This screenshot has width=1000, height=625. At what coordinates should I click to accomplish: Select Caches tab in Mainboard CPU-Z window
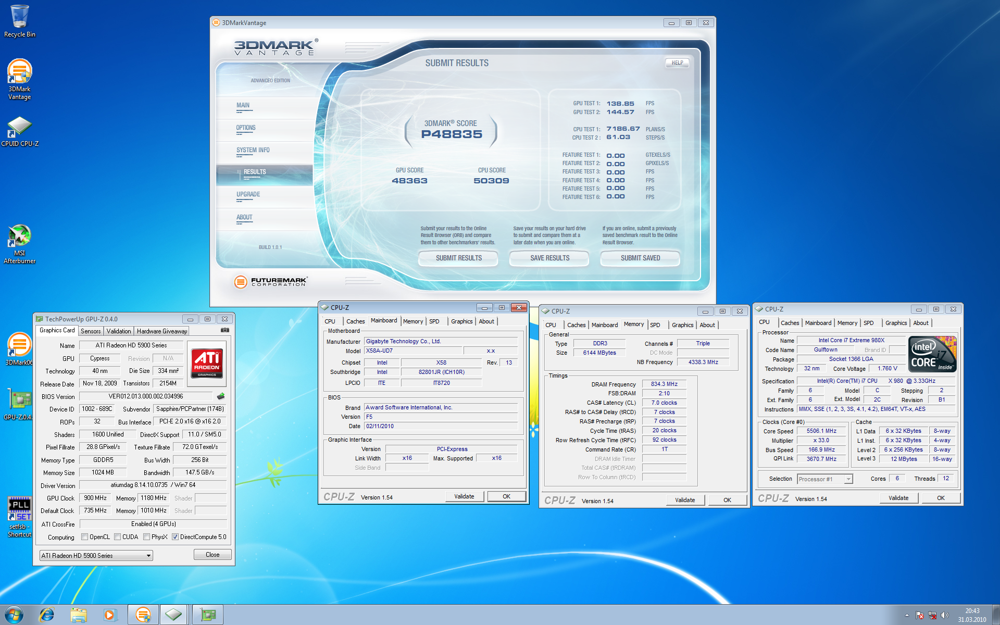pyautogui.click(x=356, y=321)
